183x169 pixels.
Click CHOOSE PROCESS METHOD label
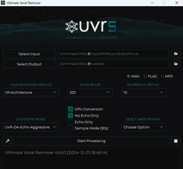(x=31, y=85)
